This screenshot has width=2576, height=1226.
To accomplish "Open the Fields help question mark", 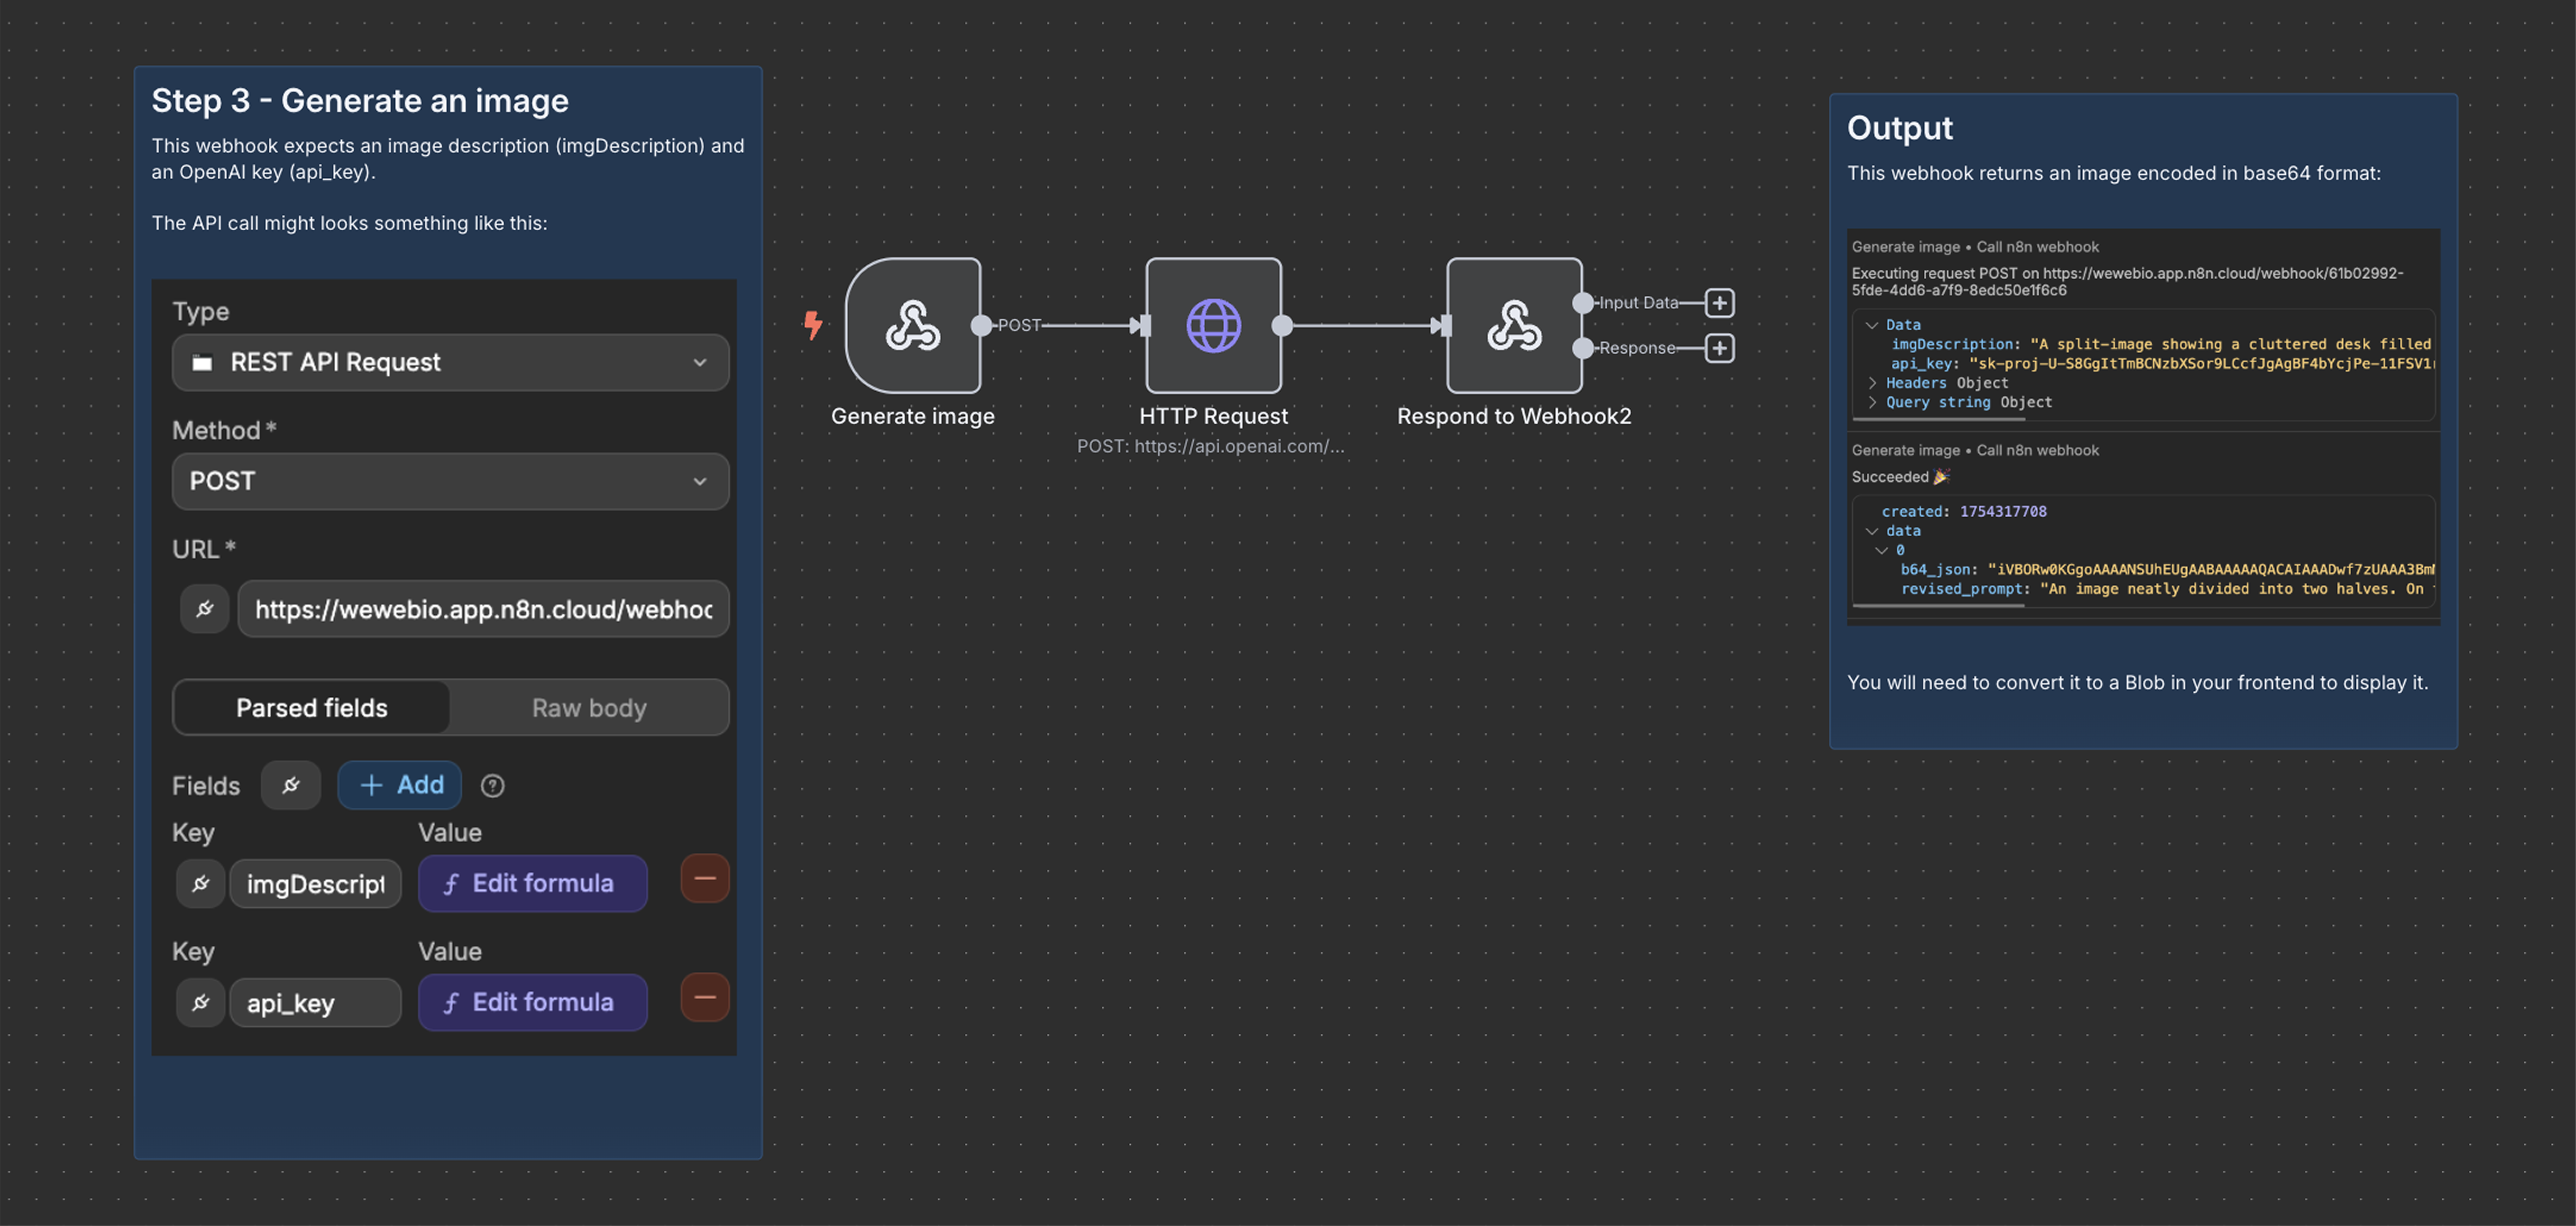I will (x=492, y=786).
